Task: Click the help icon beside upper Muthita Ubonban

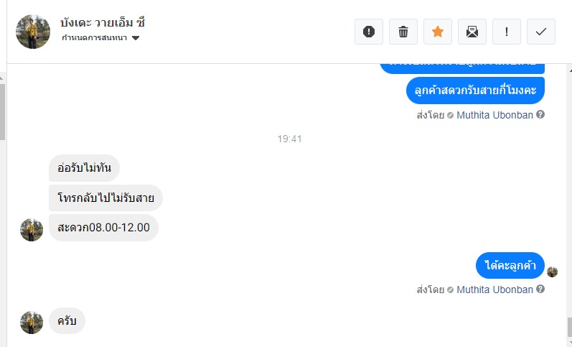Action: coord(540,115)
